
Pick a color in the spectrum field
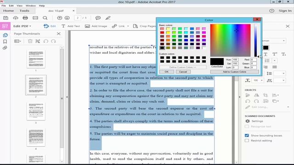point(230,40)
